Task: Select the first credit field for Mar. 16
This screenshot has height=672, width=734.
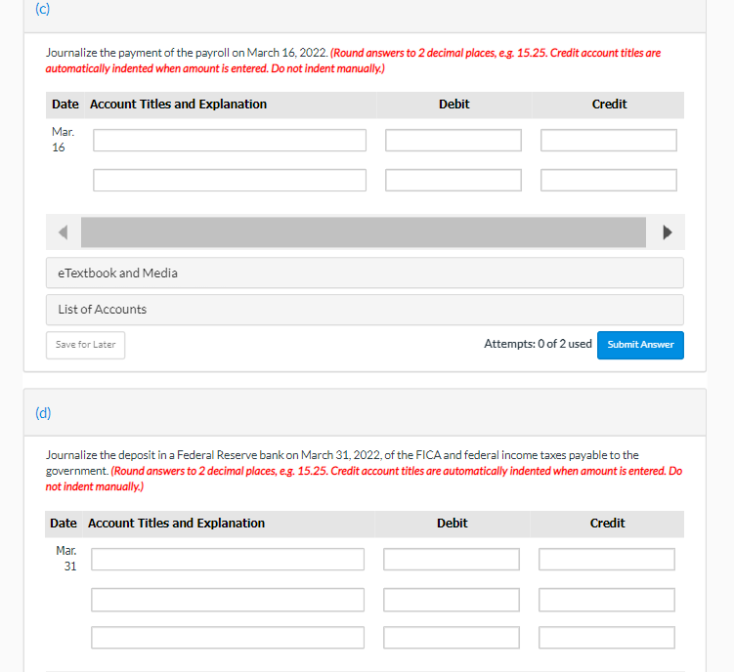Action: coord(609,141)
